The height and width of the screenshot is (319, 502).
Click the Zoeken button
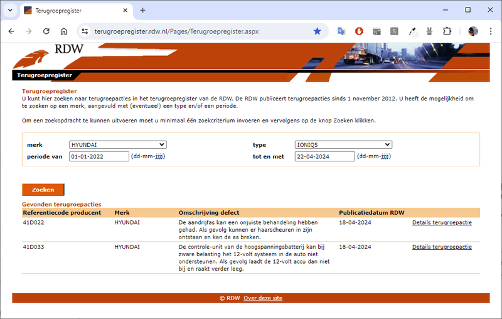click(43, 190)
